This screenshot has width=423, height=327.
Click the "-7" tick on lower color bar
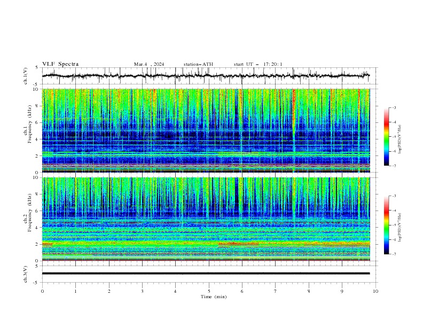point(394,254)
